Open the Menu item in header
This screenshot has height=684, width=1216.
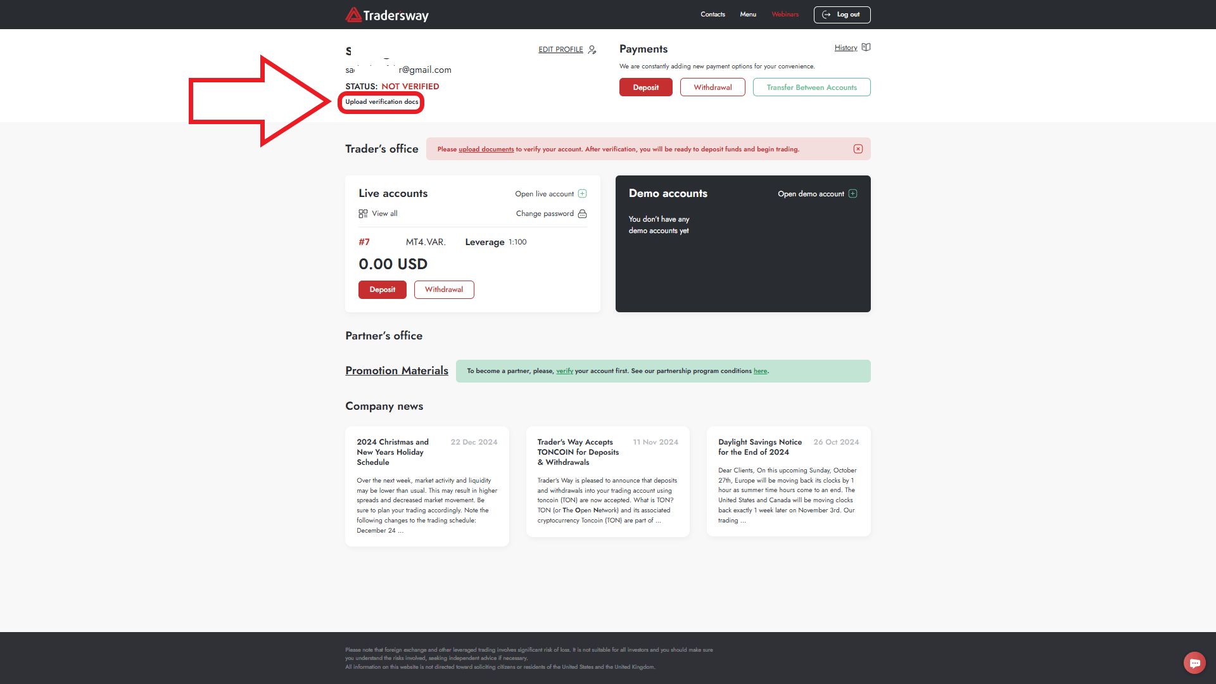[748, 15]
